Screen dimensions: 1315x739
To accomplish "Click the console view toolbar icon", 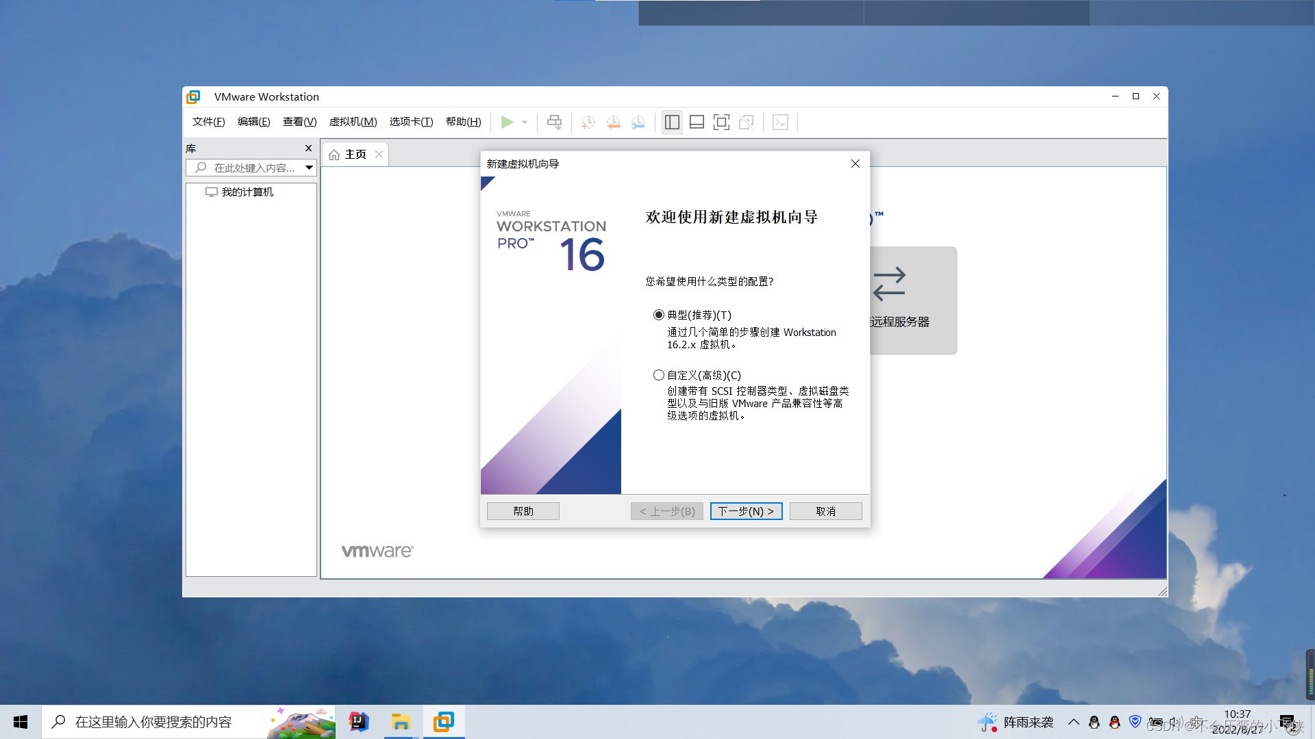I will coord(780,122).
